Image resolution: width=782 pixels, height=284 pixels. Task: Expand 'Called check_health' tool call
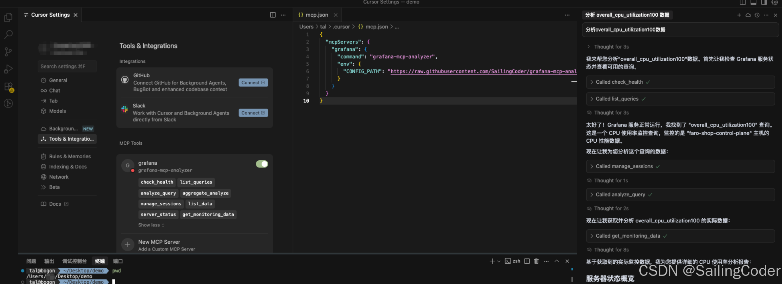pyautogui.click(x=680, y=82)
